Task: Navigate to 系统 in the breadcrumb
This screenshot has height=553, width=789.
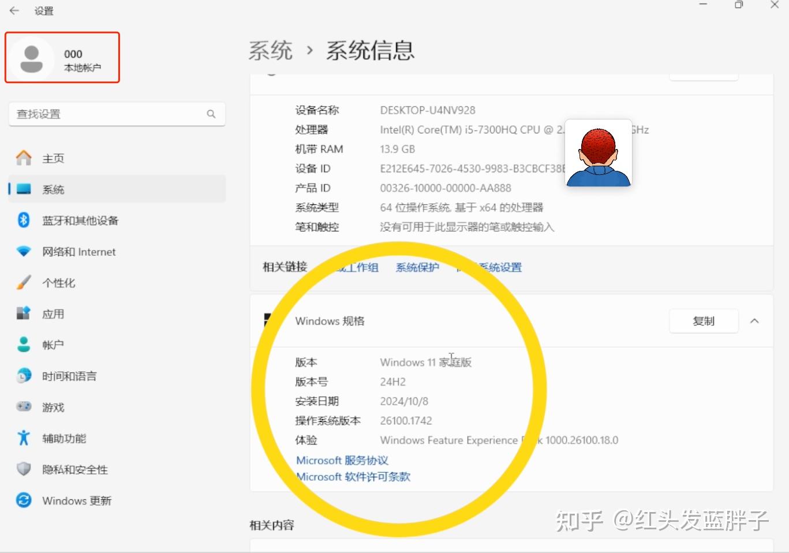Action: pyautogui.click(x=271, y=51)
